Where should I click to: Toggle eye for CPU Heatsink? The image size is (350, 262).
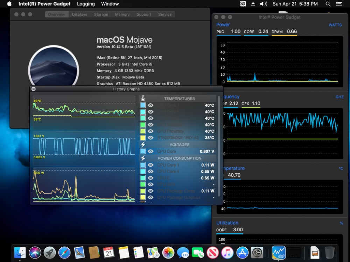pyautogui.click(x=150, y=125)
